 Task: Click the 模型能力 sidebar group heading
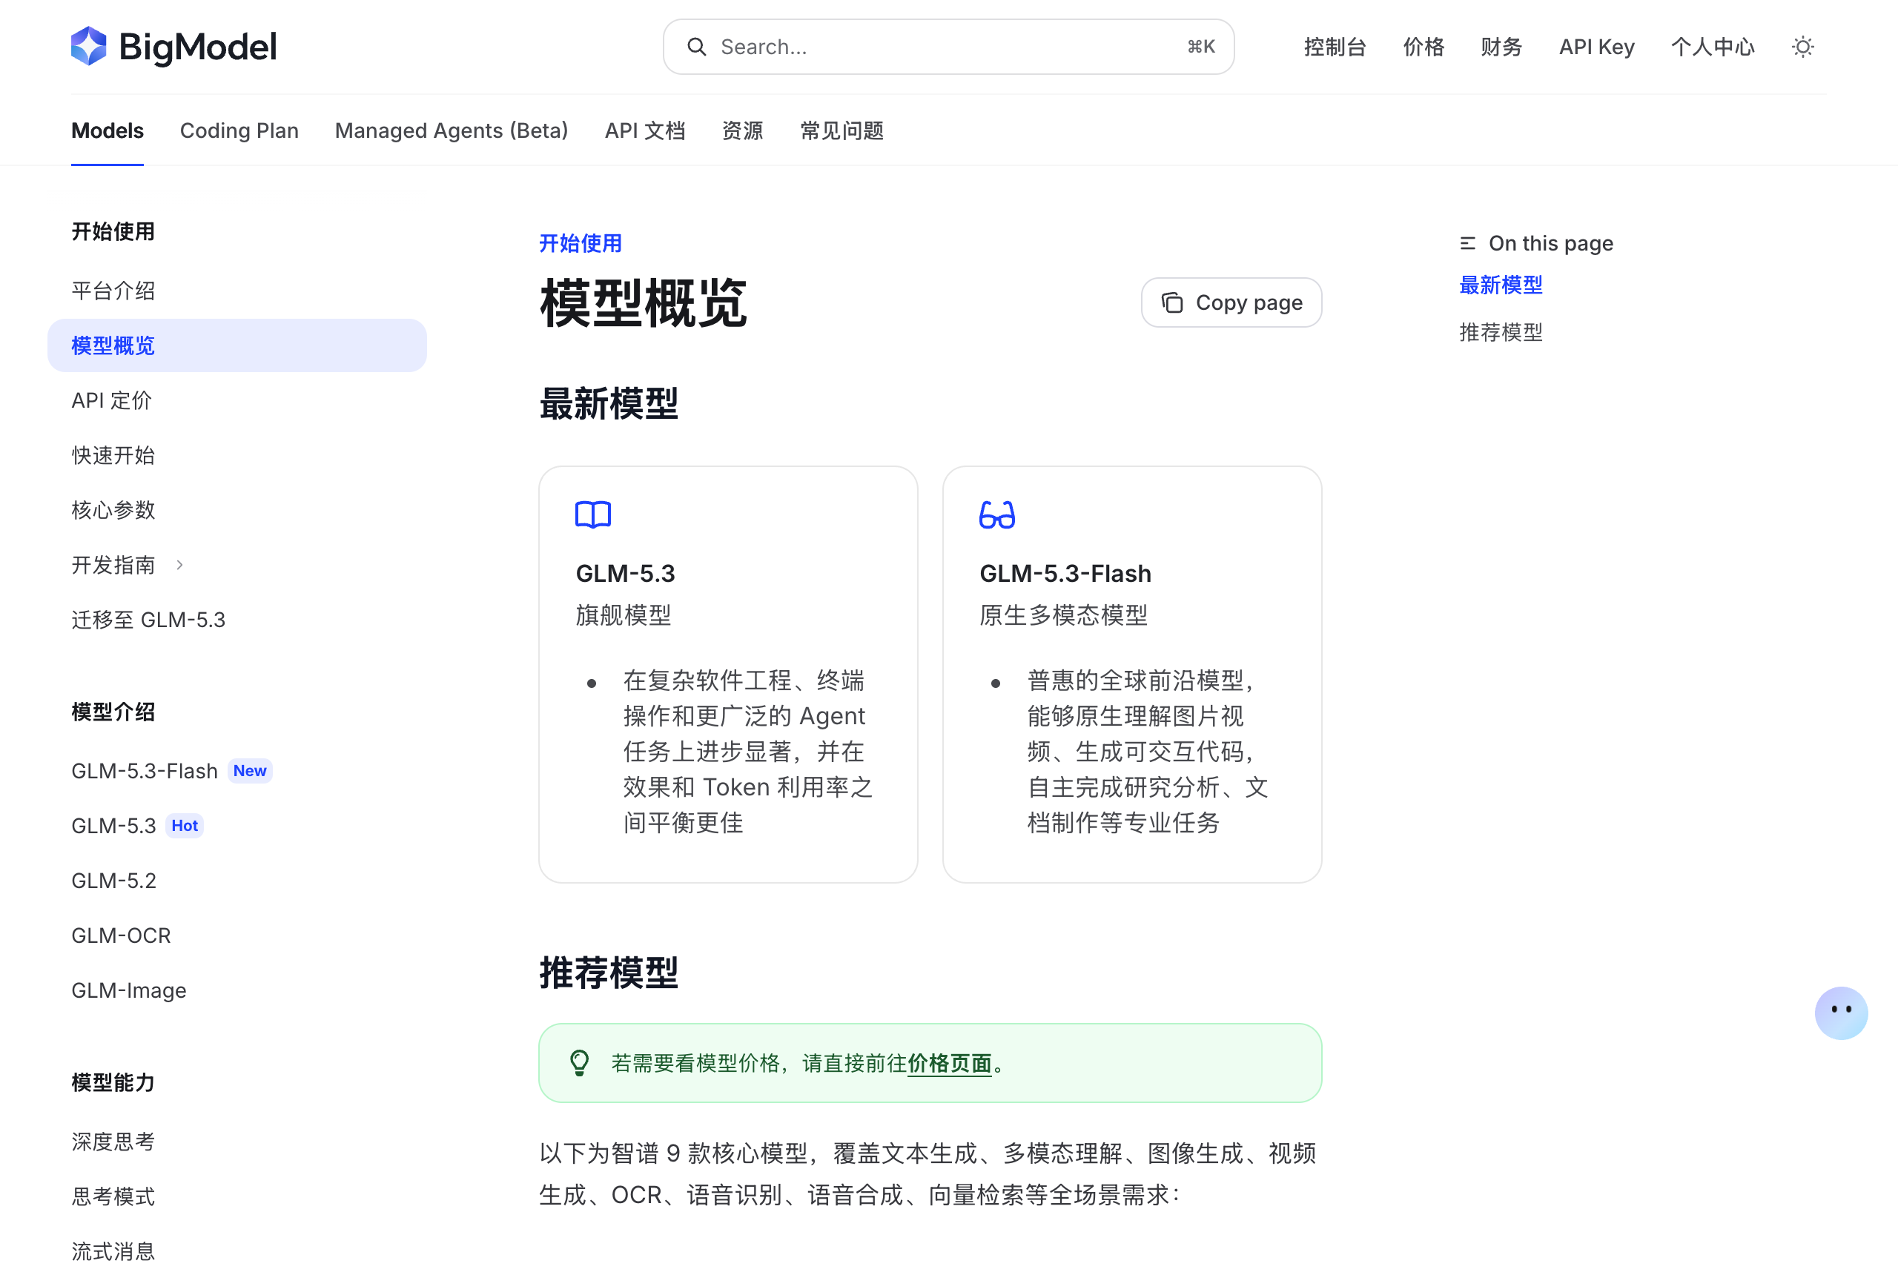click(113, 1082)
